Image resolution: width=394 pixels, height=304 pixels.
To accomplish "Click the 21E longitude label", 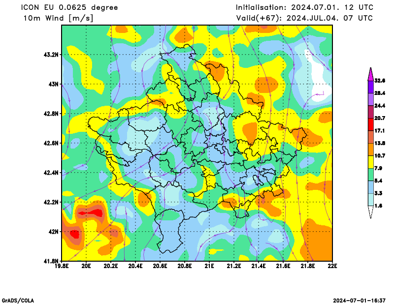I will pos(209,266).
